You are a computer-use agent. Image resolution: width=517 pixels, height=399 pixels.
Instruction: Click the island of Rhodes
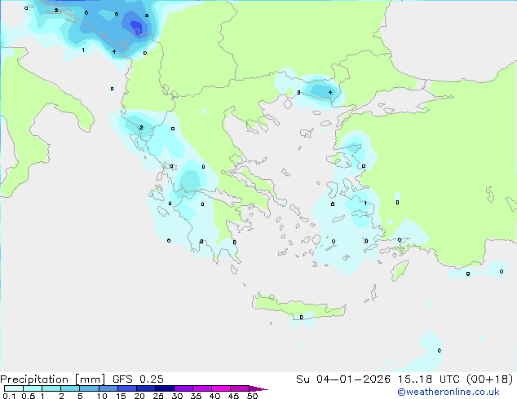click(x=400, y=270)
